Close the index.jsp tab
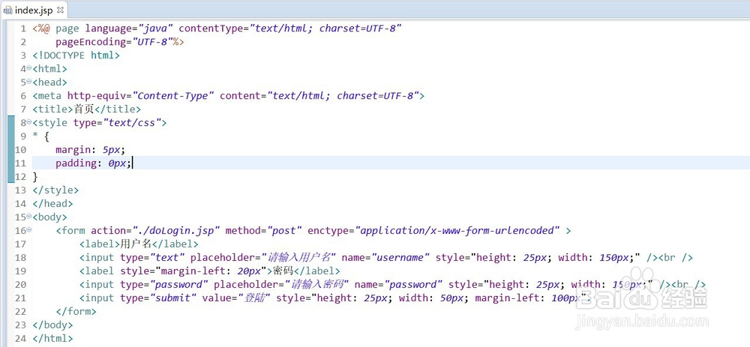Image resolution: width=750 pixels, height=347 pixels. [60, 9]
